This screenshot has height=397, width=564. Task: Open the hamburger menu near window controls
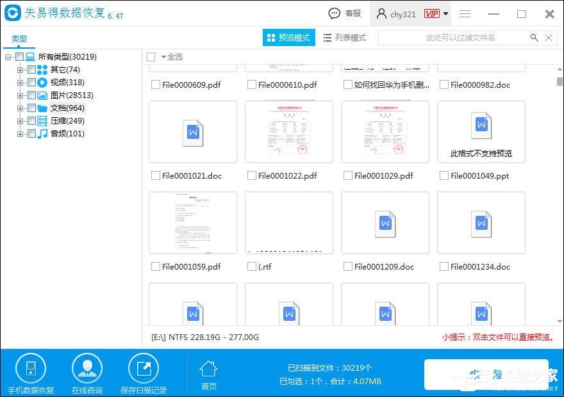[x=465, y=13]
